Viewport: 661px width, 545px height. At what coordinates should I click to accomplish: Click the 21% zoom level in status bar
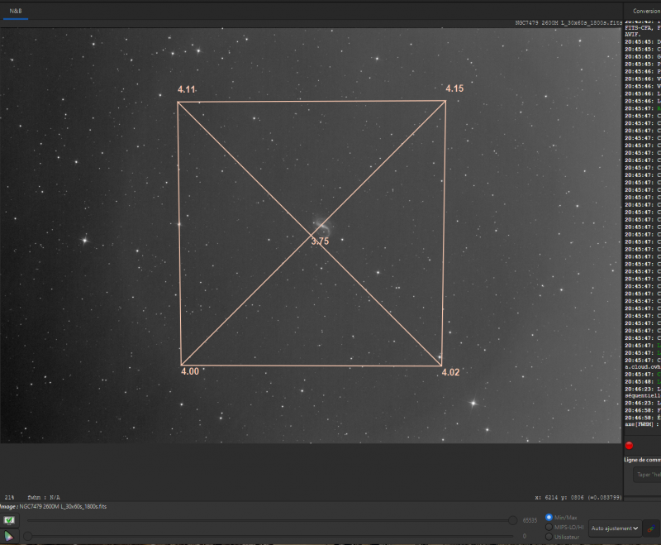tap(9, 498)
